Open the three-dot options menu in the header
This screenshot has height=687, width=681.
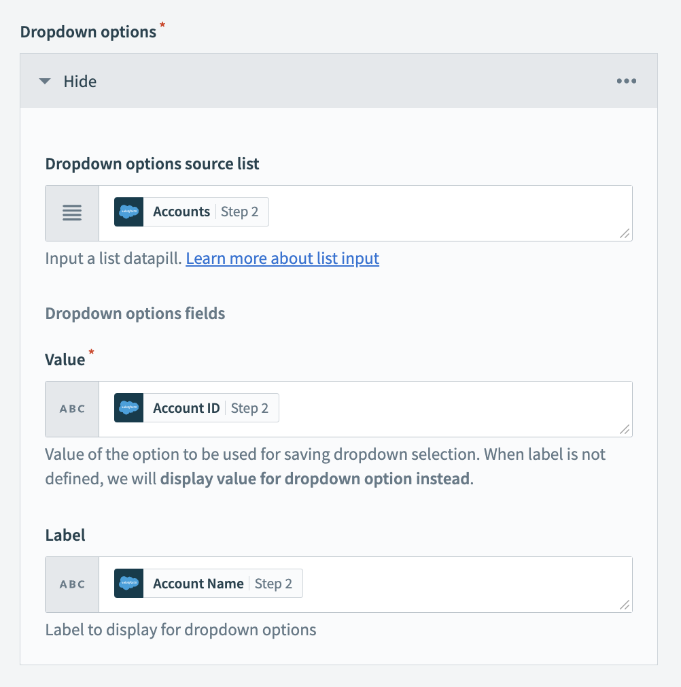tap(625, 80)
